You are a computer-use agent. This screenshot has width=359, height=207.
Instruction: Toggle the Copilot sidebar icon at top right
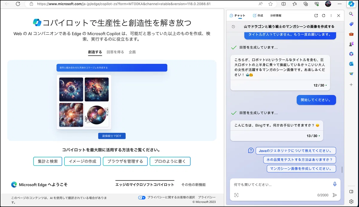point(351,4)
